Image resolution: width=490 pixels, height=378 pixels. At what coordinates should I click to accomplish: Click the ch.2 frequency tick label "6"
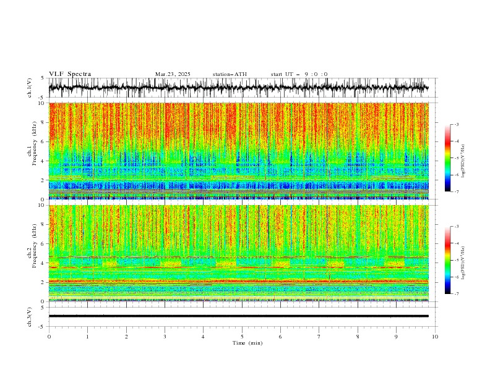point(44,244)
